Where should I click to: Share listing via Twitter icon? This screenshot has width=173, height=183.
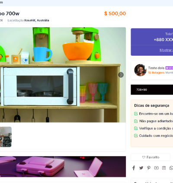[x=141, y=168]
